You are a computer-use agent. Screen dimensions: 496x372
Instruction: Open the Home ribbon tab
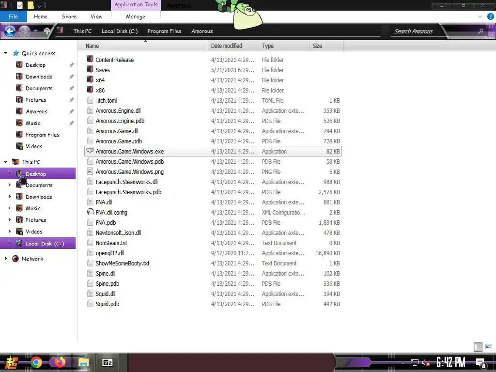pyautogui.click(x=41, y=16)
